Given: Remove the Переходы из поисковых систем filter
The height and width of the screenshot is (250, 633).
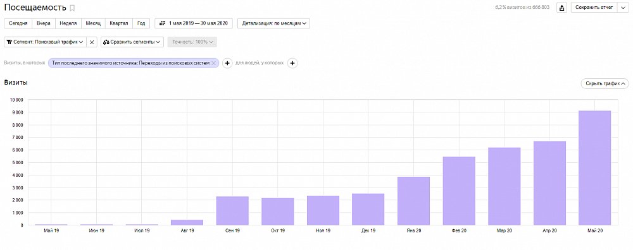Looking at the screenshot, I should (213, 63).
